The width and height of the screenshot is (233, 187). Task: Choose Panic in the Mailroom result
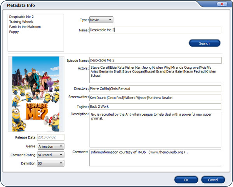pyautogui.click(x=25, y=27)
